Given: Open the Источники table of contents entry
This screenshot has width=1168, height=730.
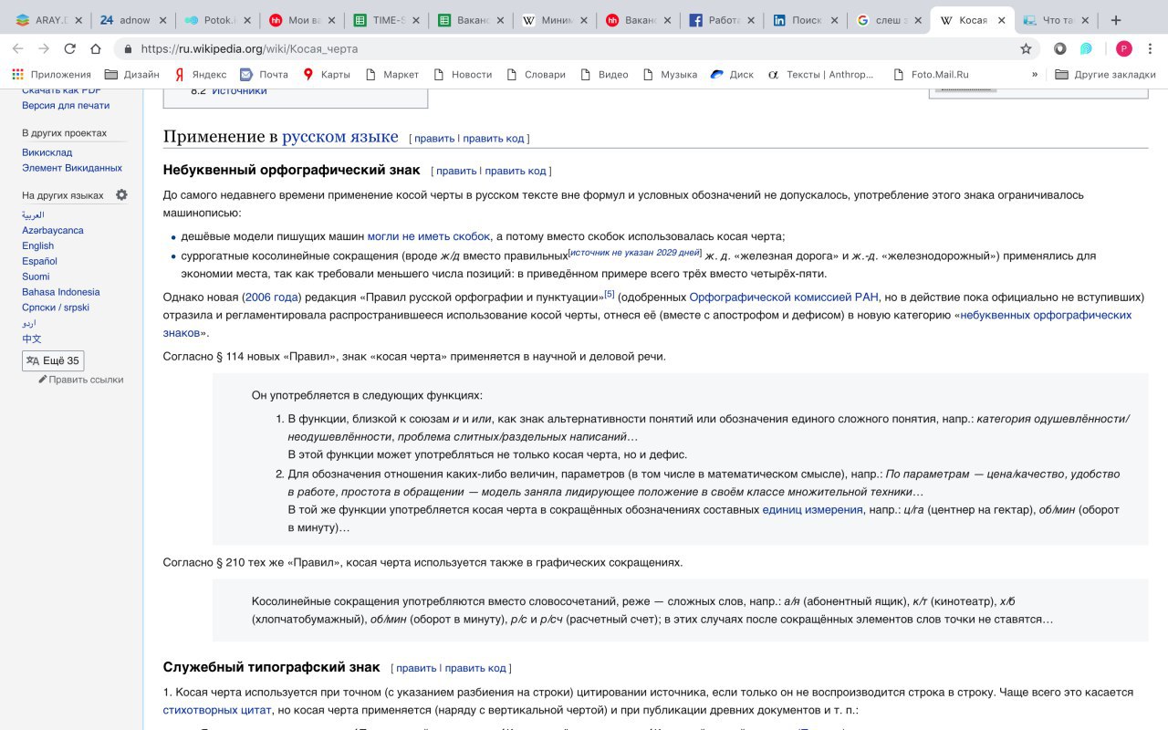Looking at the screenshot, I should click(239, 90).
